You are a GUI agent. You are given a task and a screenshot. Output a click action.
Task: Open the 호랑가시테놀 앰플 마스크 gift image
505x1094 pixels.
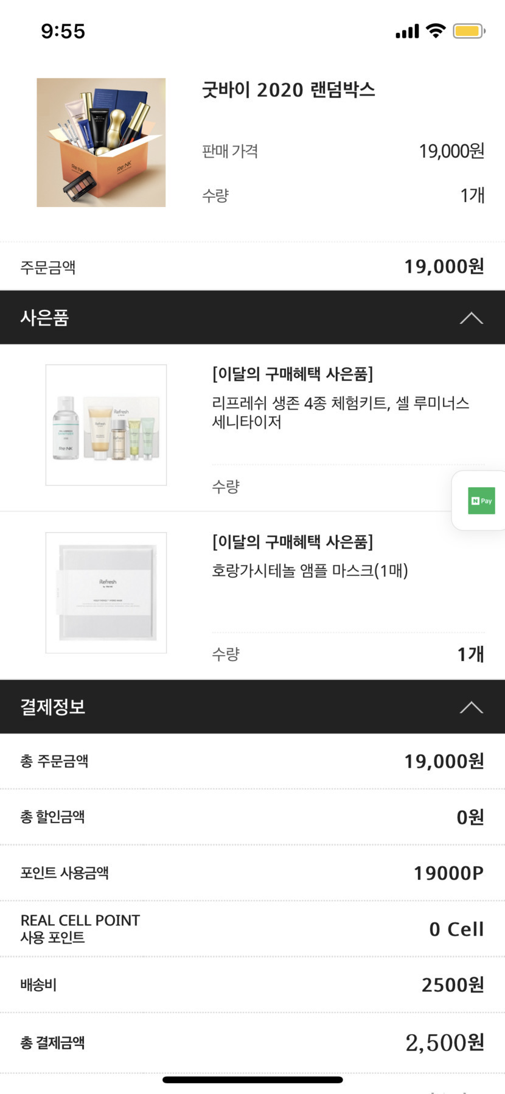click(x=106, y=593)
